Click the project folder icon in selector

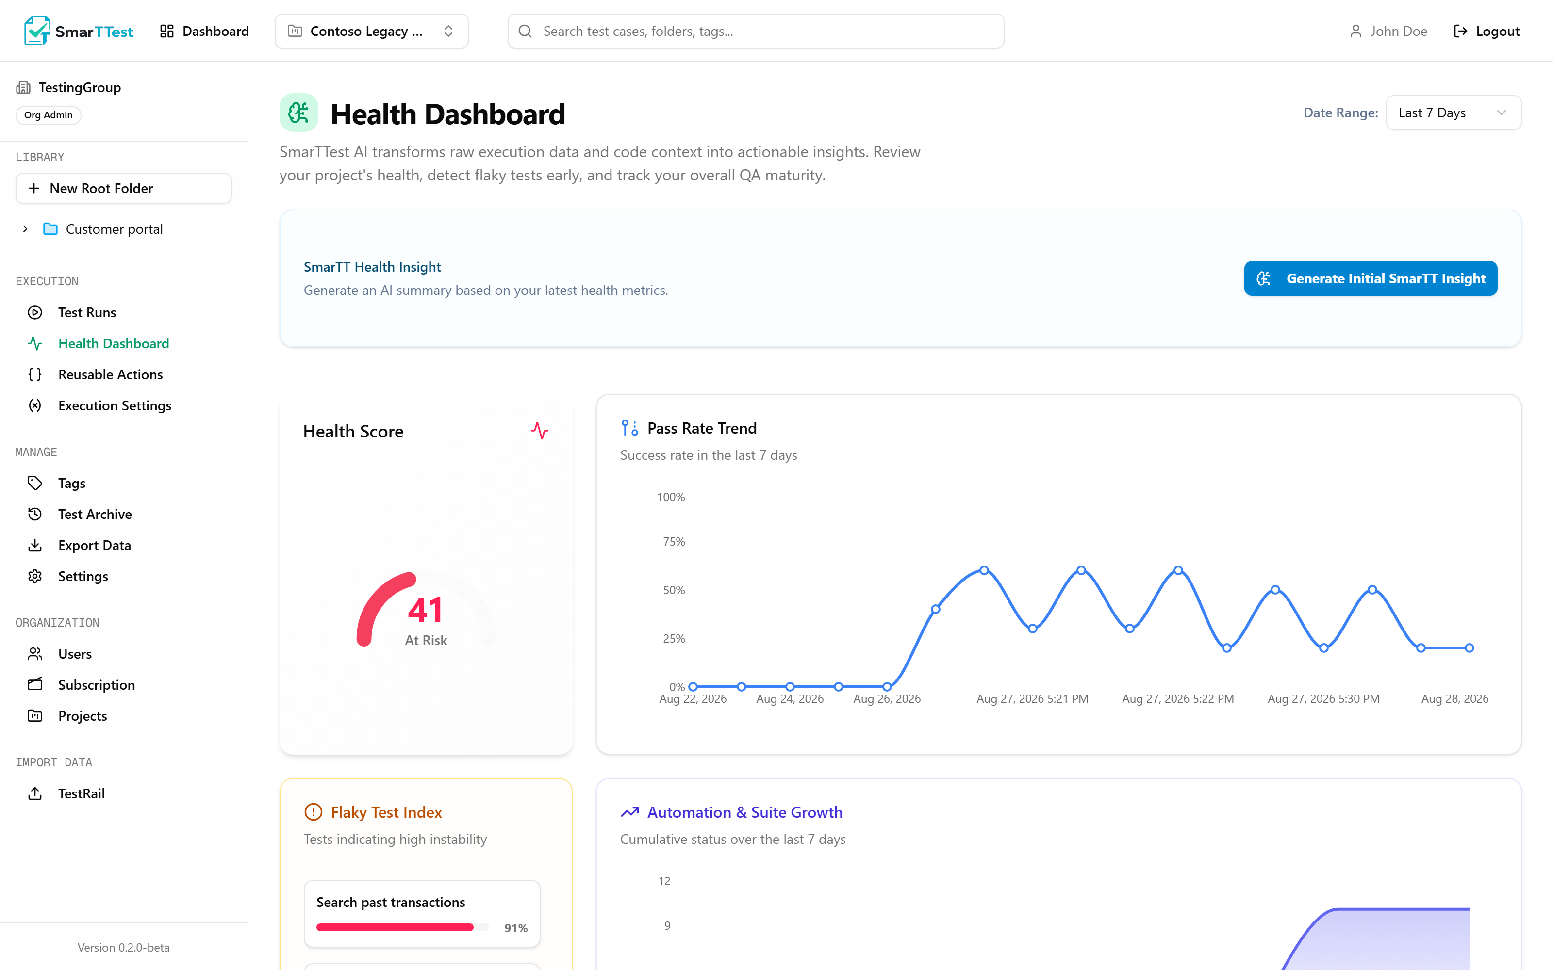click(295, 31)
